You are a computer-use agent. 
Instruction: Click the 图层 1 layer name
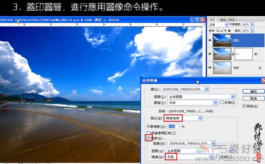237,40
